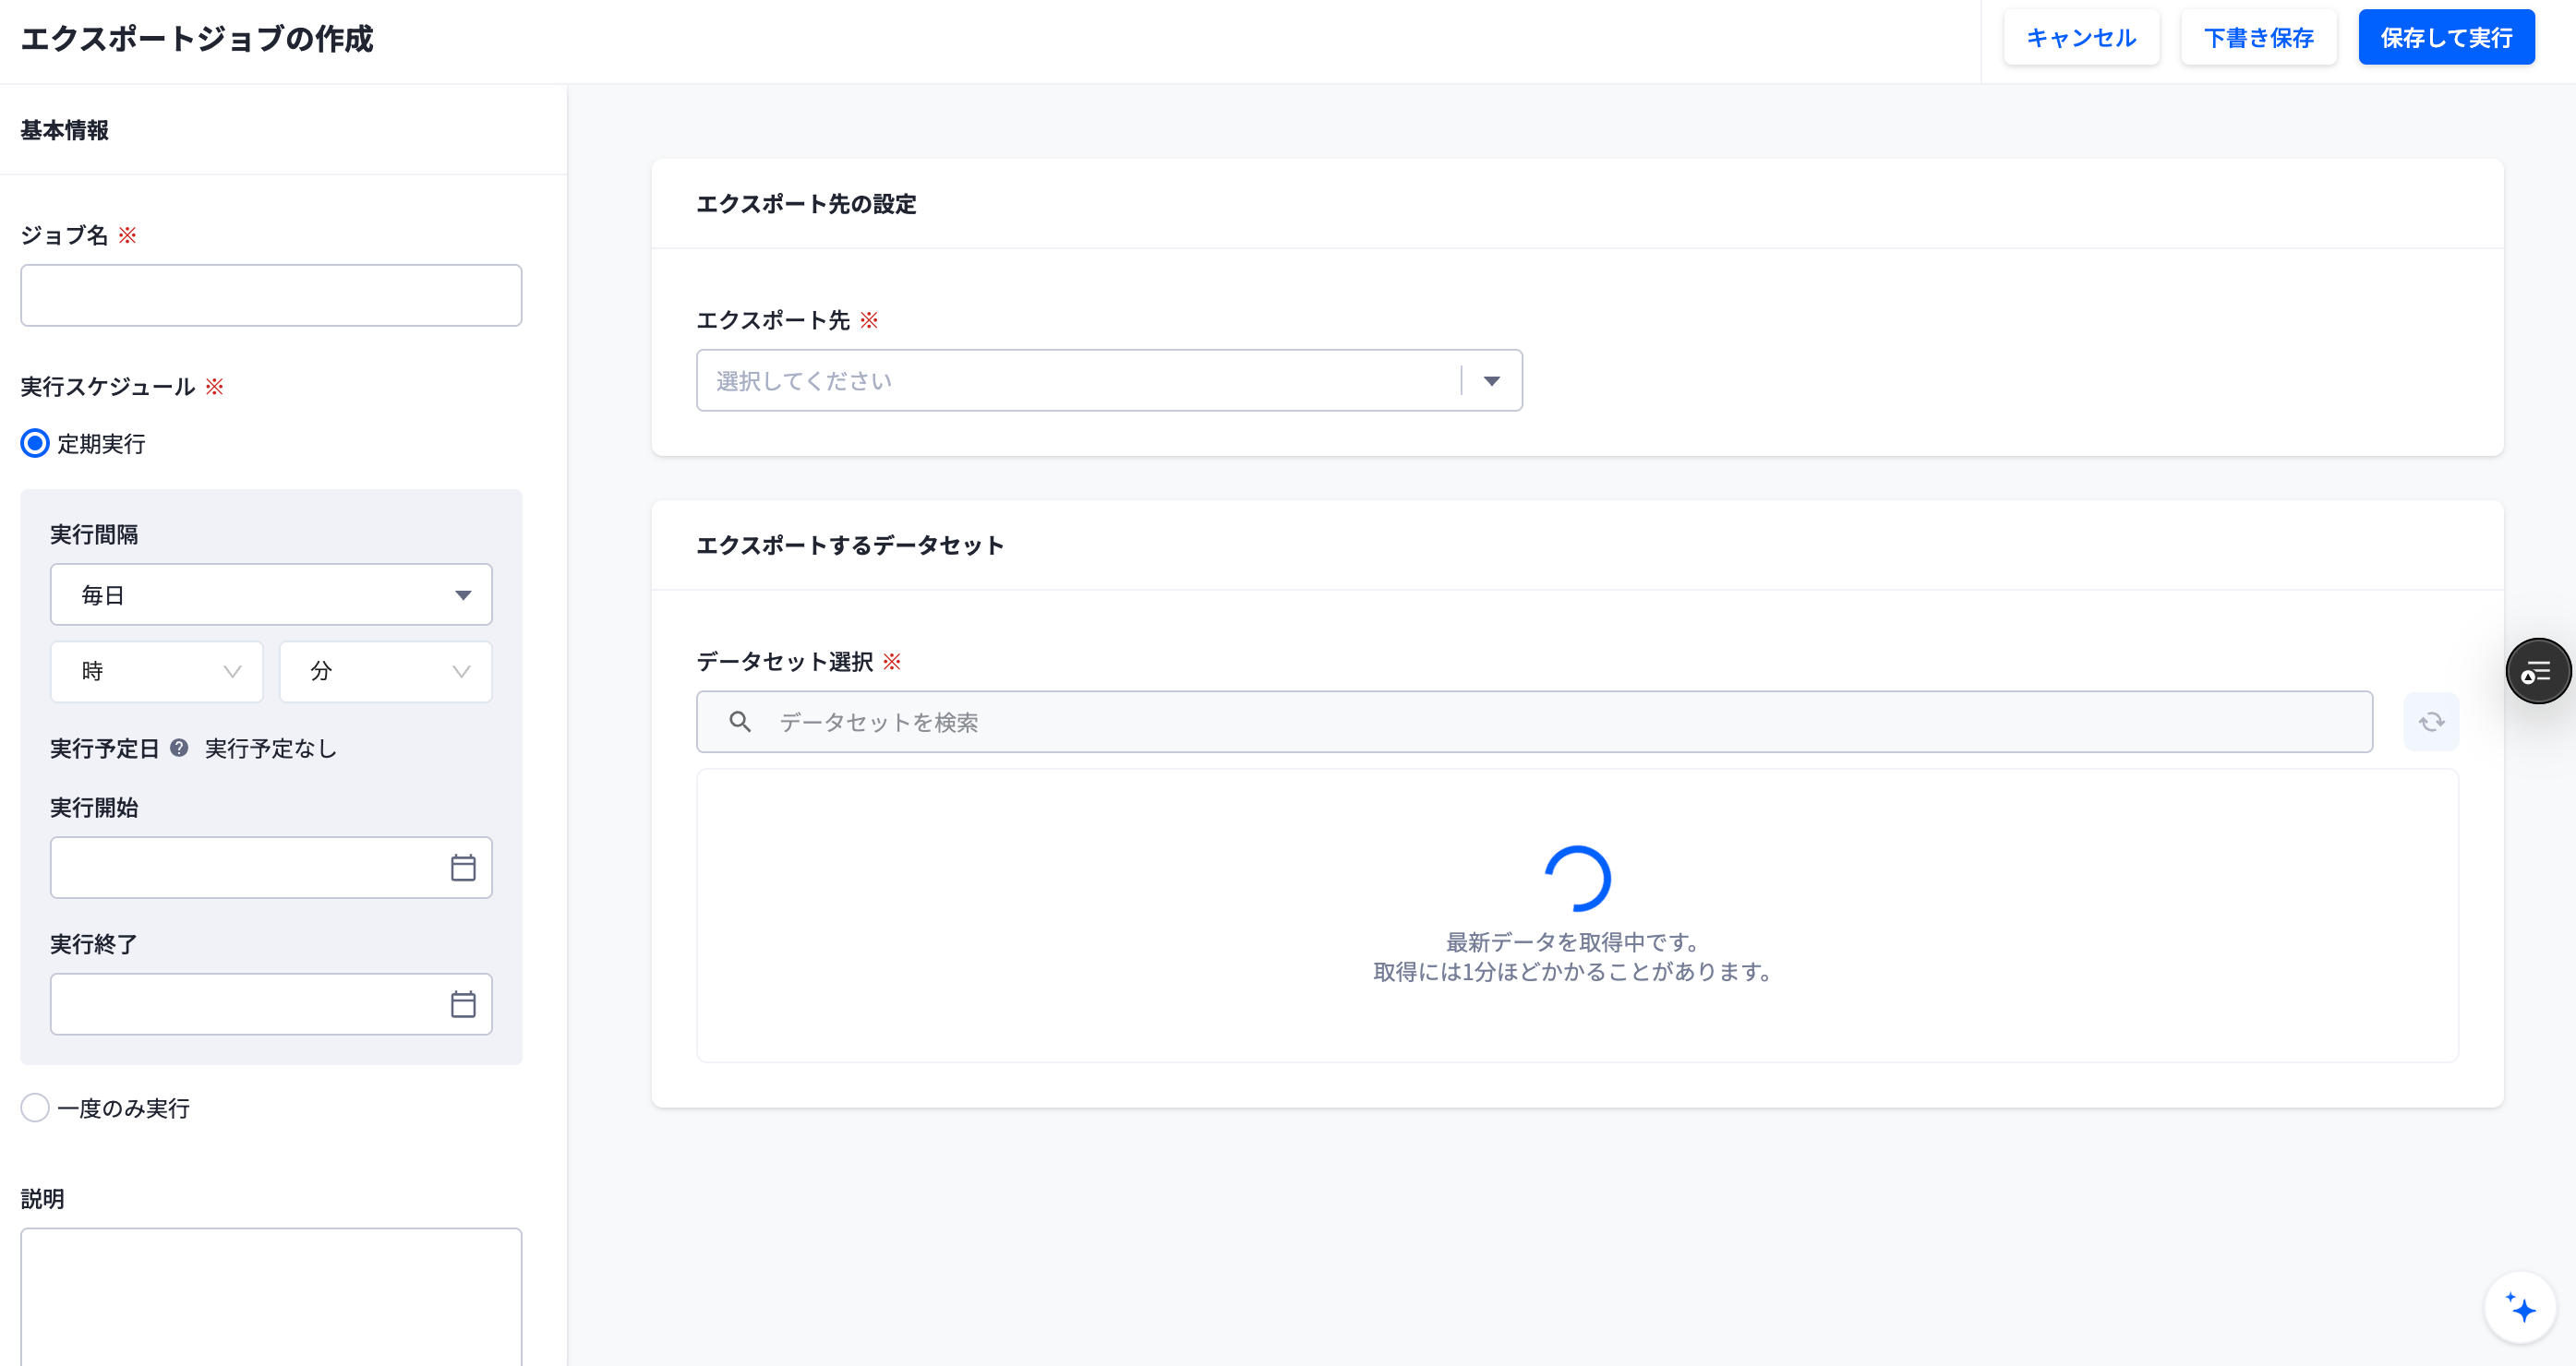Open the 分 minute dropdown
Image resolution: width=2576 pixels, height=1366 pixels.
[x=385, y=671]
